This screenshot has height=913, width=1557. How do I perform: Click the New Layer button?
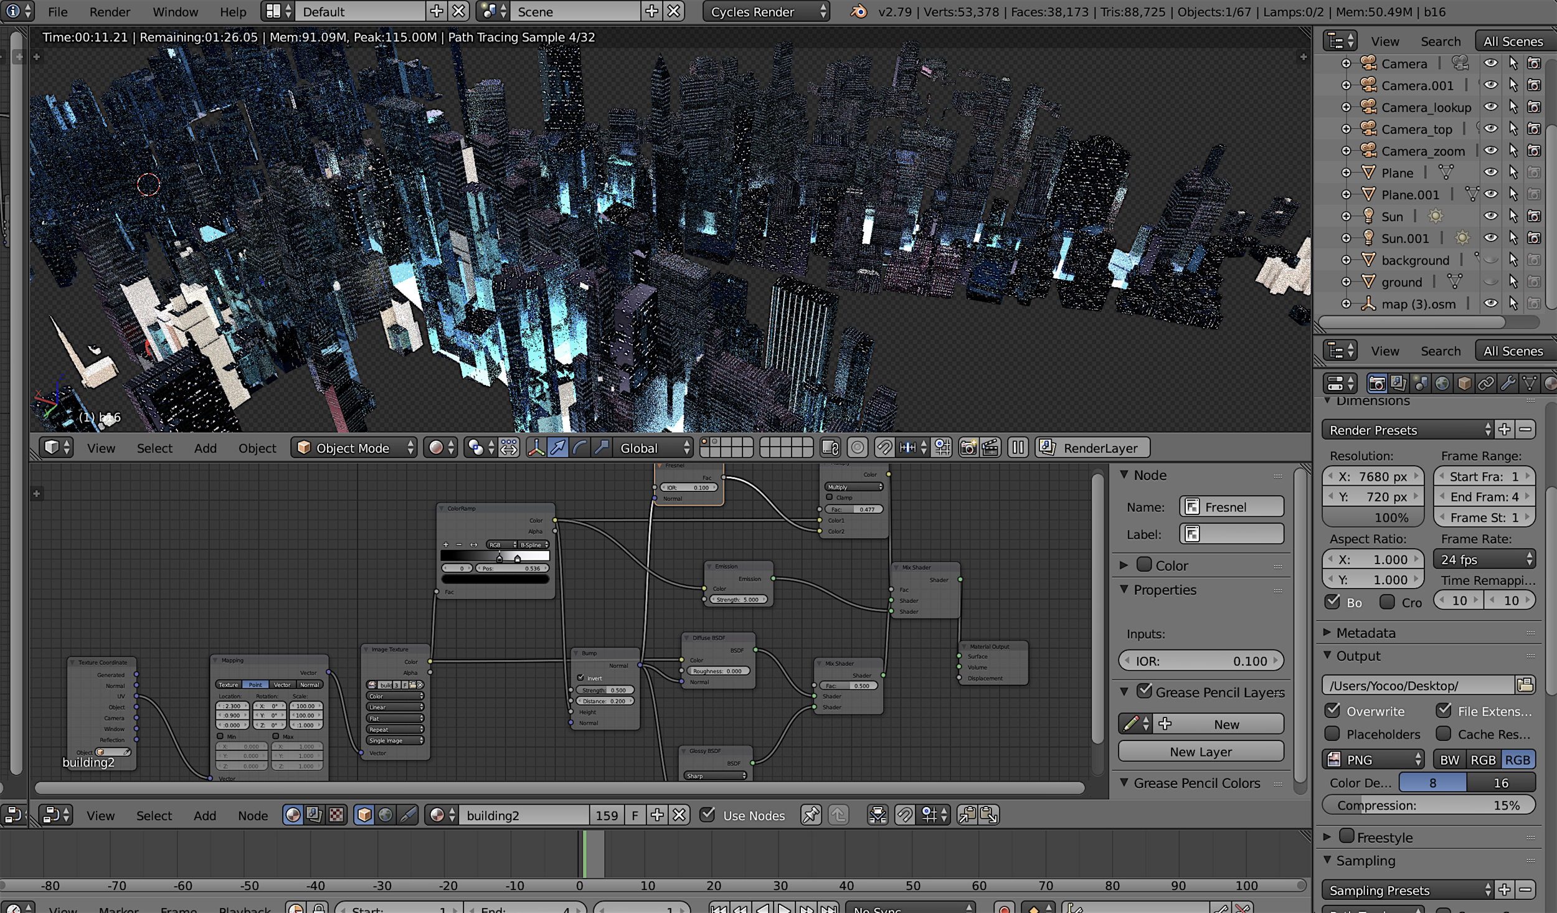tap(1200, 752)
